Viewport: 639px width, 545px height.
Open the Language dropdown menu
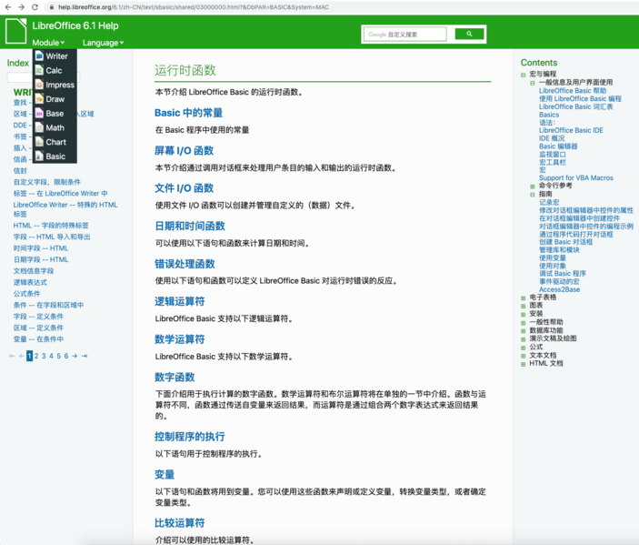pyautogui.click(x=103, y=43)
